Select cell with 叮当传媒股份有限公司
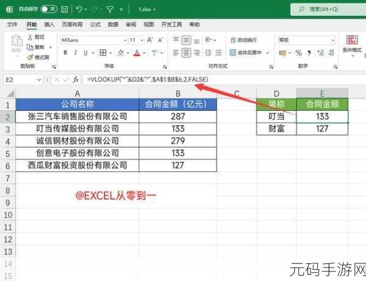The height and width of the screenshot is (281, 366). (x=77, y=129)
